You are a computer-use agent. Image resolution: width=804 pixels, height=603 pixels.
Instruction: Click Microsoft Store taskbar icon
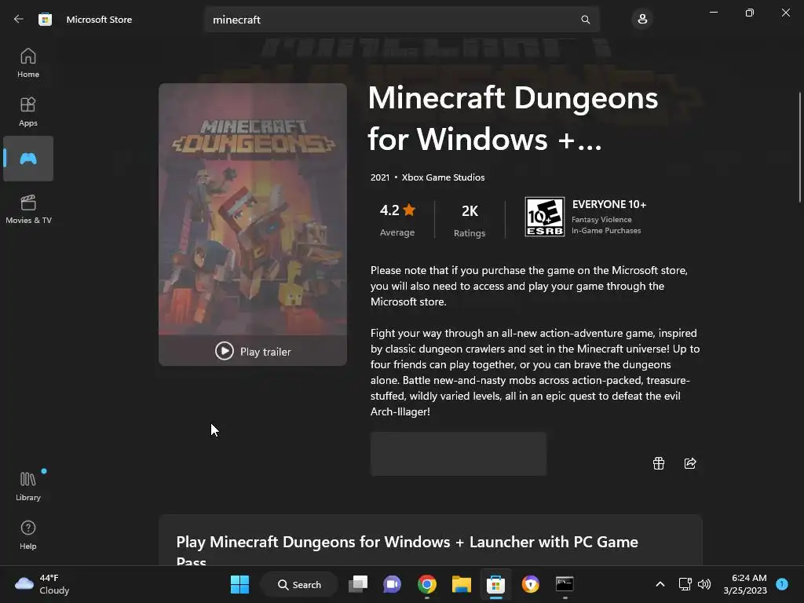coord(495,584)
